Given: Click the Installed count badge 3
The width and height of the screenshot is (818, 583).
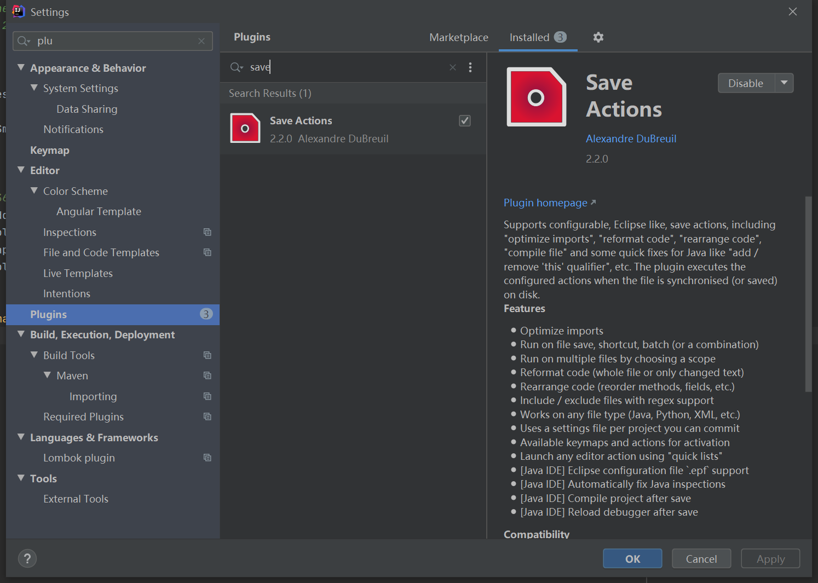Looking at the screenshot, I should (x=560, y=37).
